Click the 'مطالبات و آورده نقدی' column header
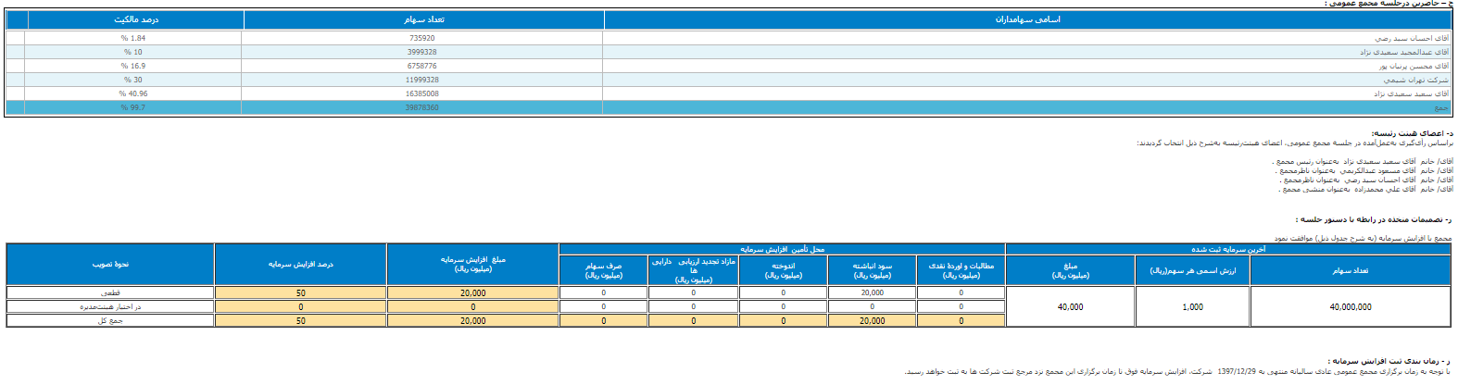 pyautogui.click(x=961, y=270)
